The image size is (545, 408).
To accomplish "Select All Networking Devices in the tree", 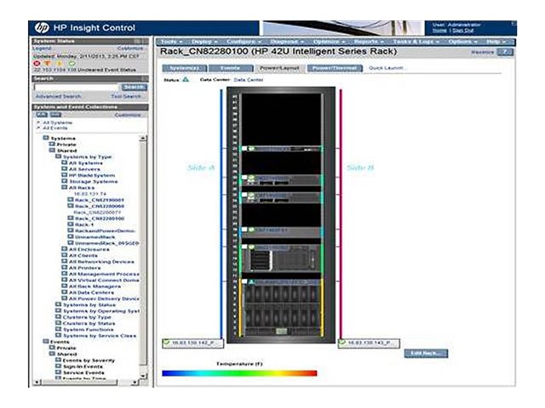I will 101,262.
